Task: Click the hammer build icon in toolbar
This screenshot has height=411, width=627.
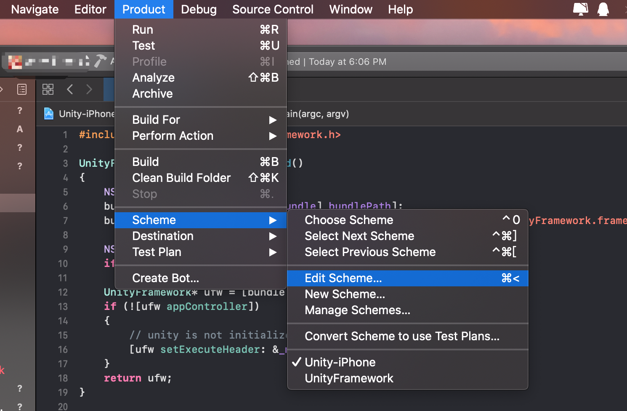Action: click(100, 61)
